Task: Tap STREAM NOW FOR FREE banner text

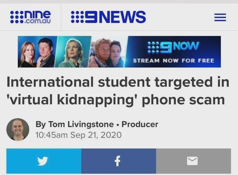Action: 174,61
